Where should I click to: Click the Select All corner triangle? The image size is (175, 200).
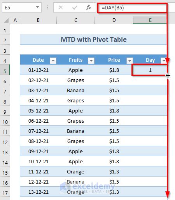click(x=6, y=20)
